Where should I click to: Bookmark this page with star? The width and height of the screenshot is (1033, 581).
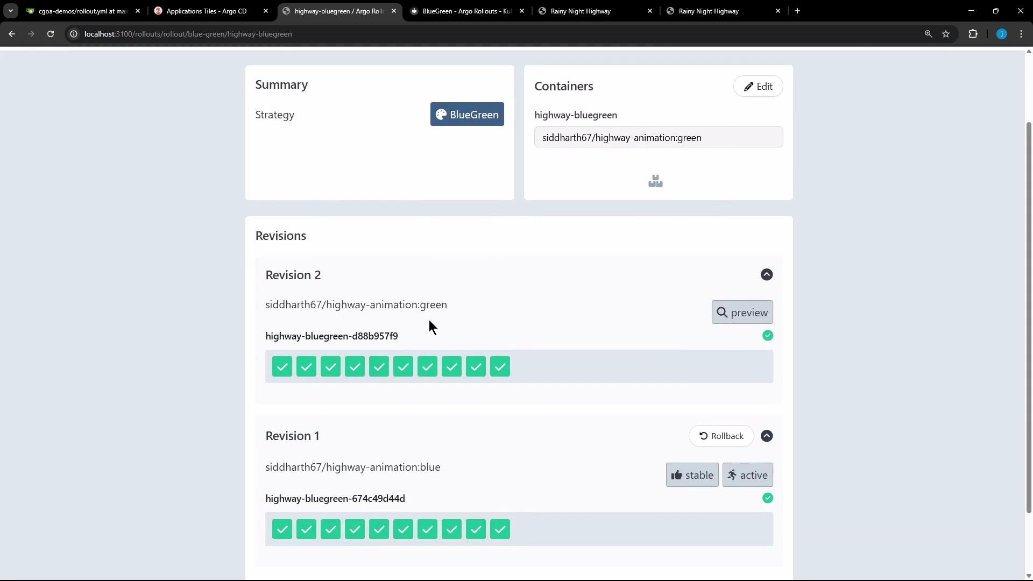(946, 34)
